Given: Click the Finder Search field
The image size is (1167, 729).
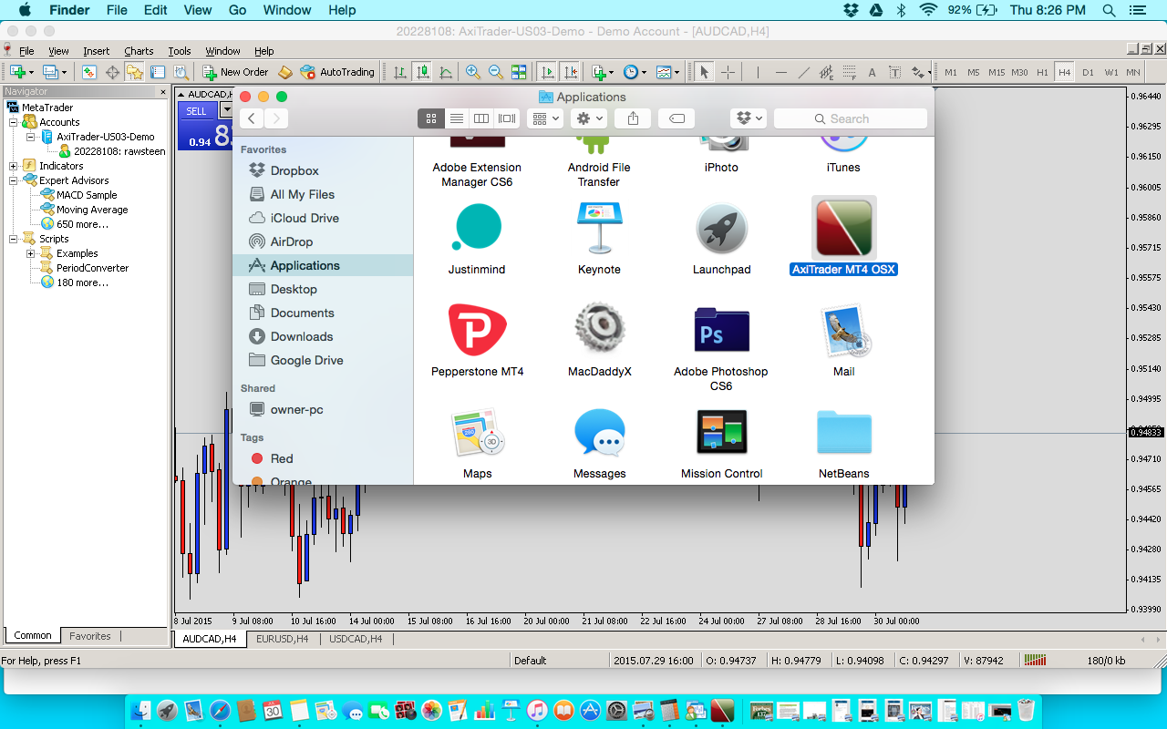Looking at the screenshot, I should (x=850, y=118).
